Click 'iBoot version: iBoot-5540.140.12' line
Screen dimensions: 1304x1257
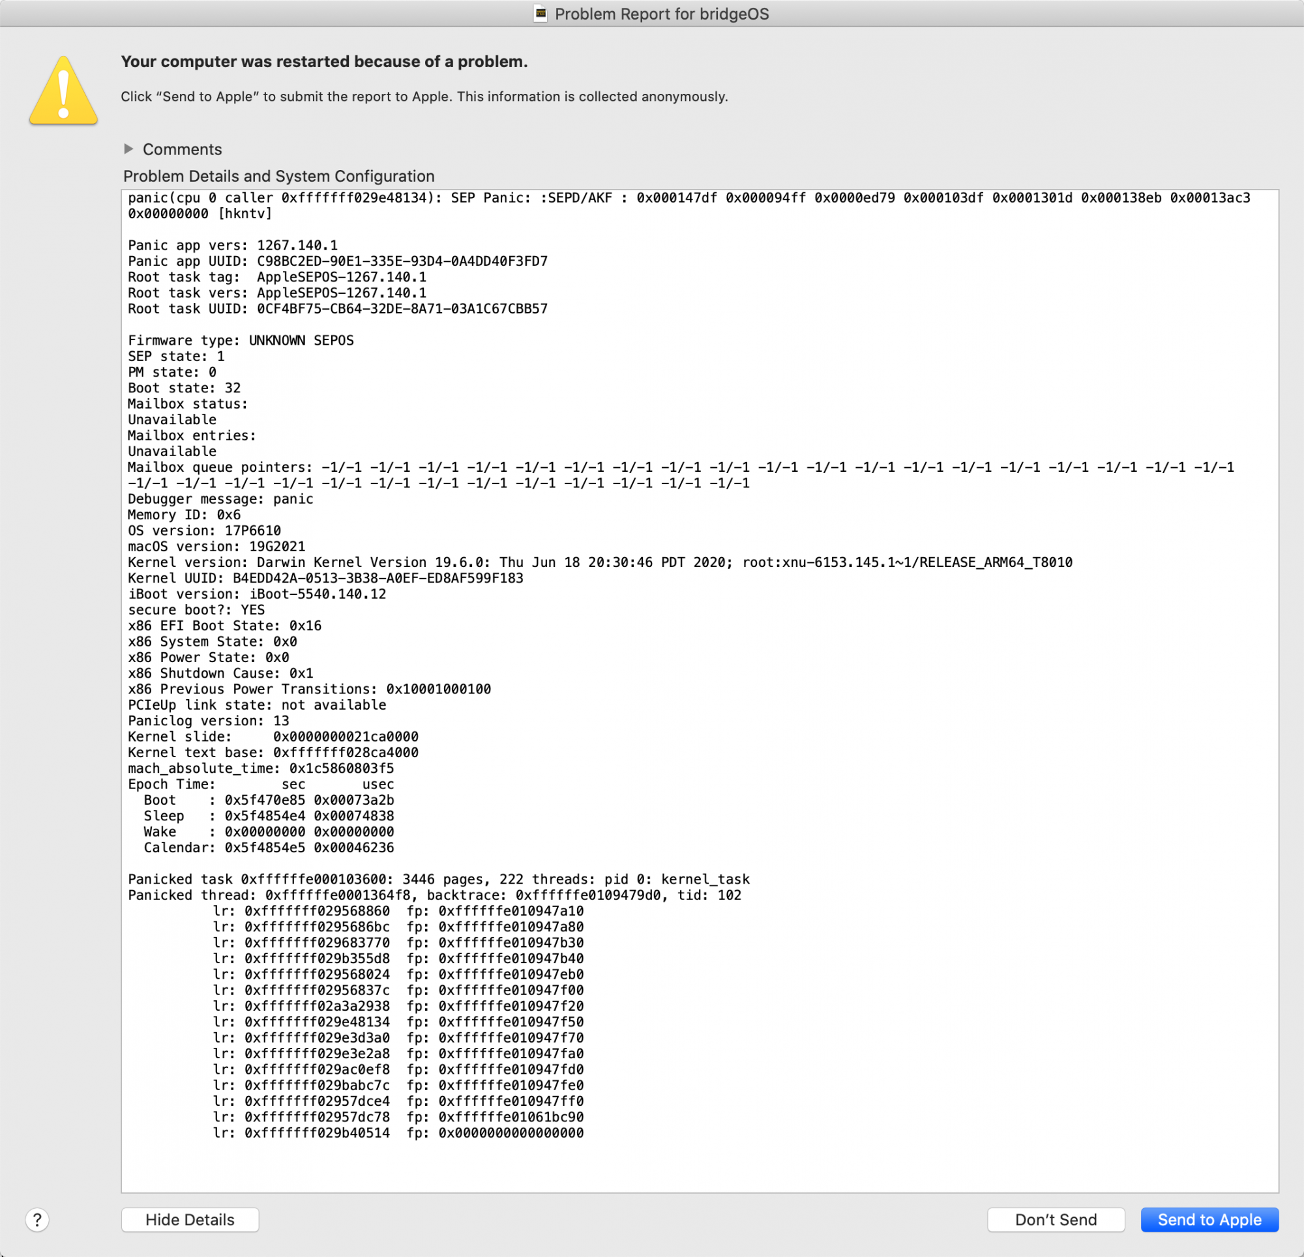point(257,594)
